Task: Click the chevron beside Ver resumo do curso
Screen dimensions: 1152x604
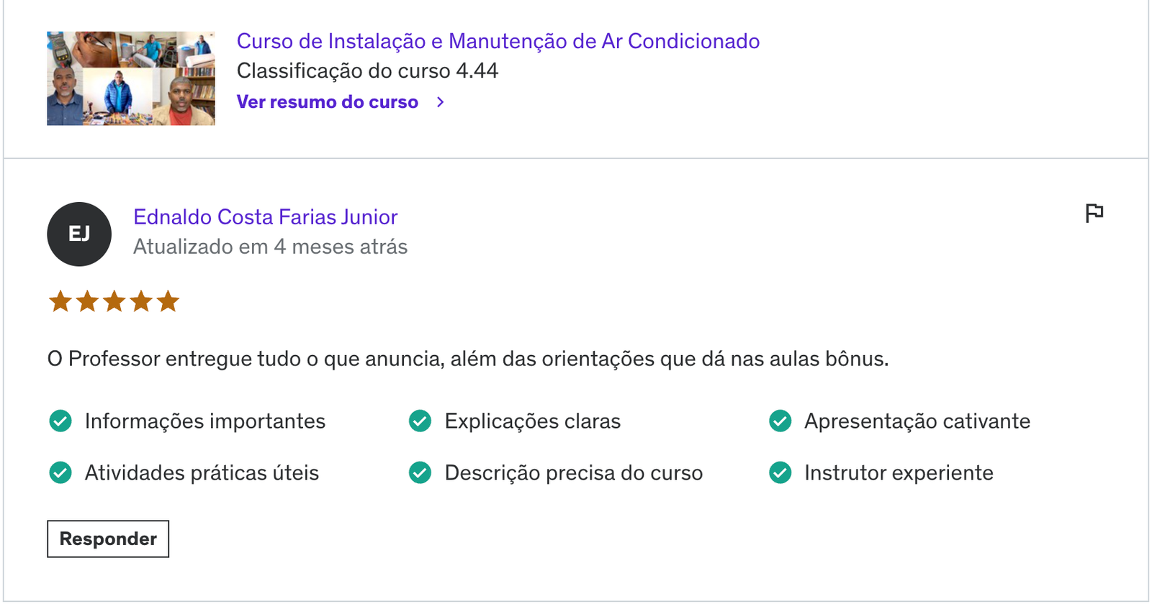Action: point(441,102)
